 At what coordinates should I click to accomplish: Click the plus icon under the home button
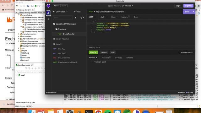tap(48, 19)
